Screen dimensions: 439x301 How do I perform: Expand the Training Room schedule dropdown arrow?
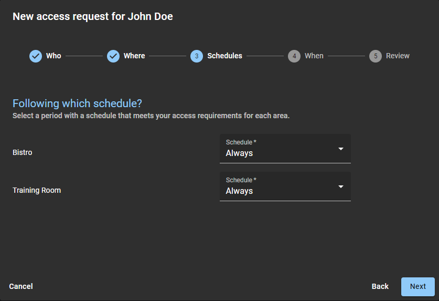[341, 186]
